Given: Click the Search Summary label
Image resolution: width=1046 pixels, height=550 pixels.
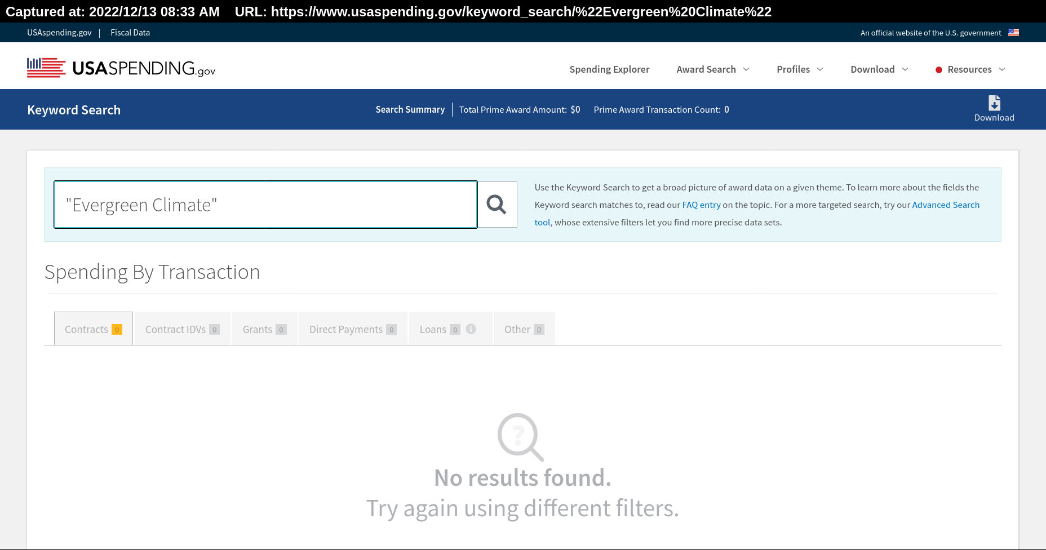Looking at the screenshot, I should point(410,109).
